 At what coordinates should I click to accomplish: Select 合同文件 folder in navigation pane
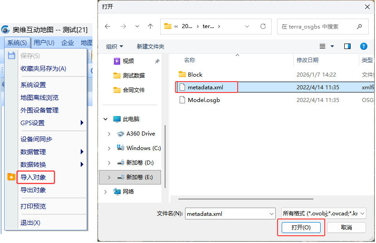(129, 90)
